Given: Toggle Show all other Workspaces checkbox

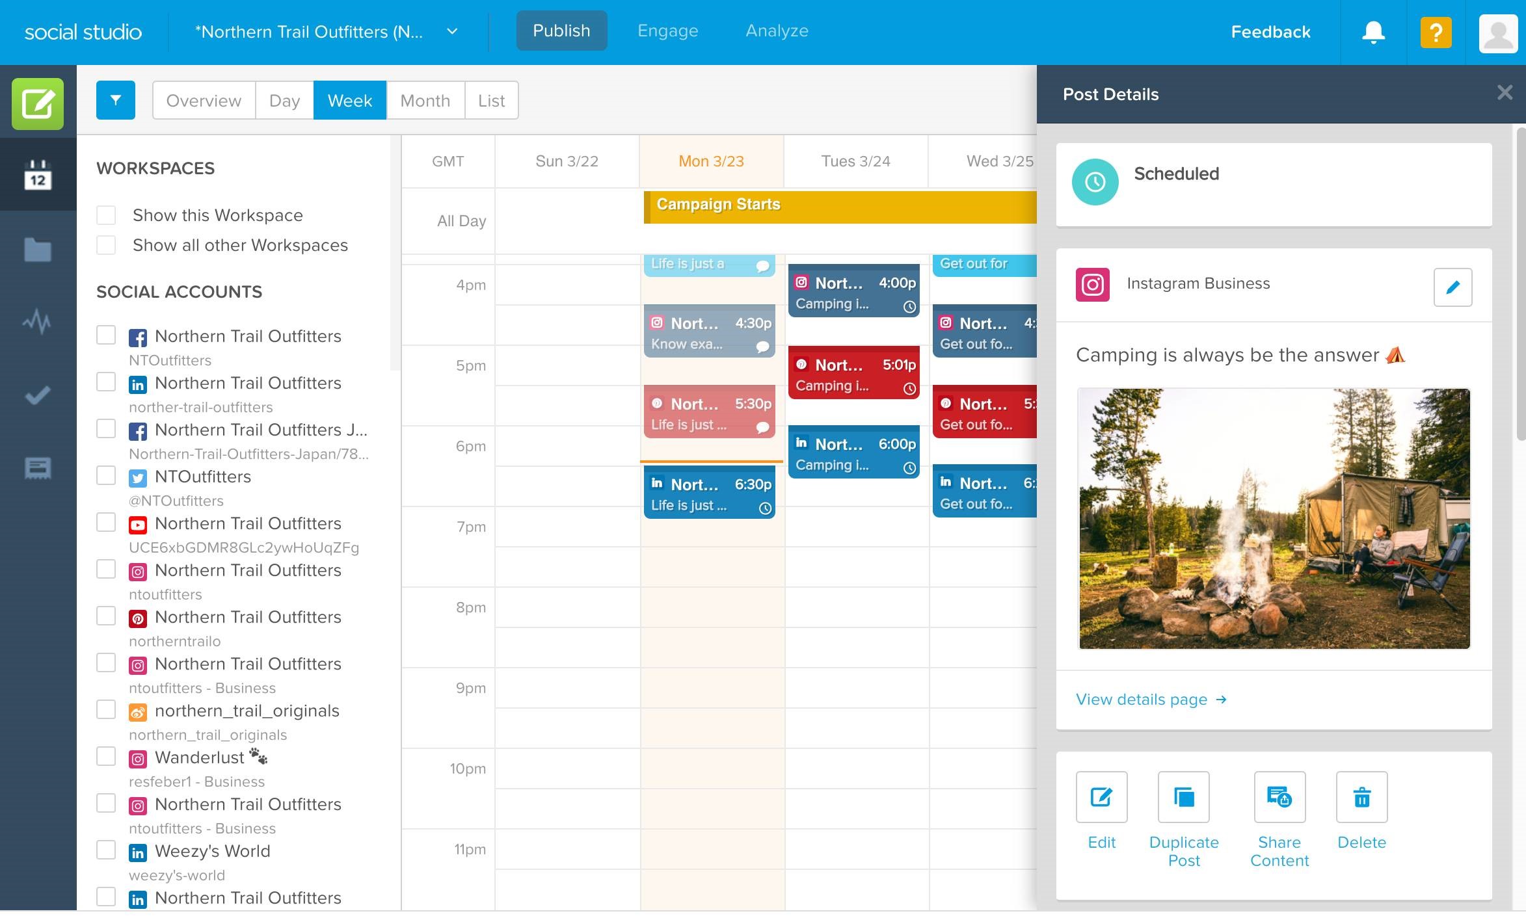Looking at the screenshot, I should click(x=107, y=244).
